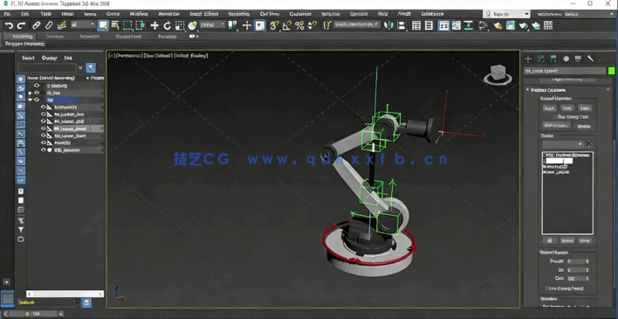Open the Utilities wrench tab
The height and width of the screenshot is (319, 618).
[590, 59]
